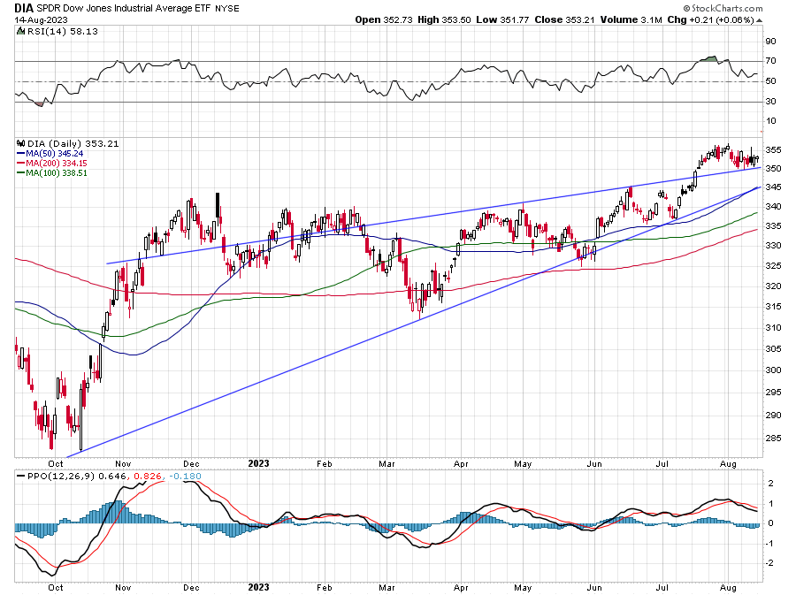Click the 'DIA (Daily) 353.21' legend text

tap(73, 143)
